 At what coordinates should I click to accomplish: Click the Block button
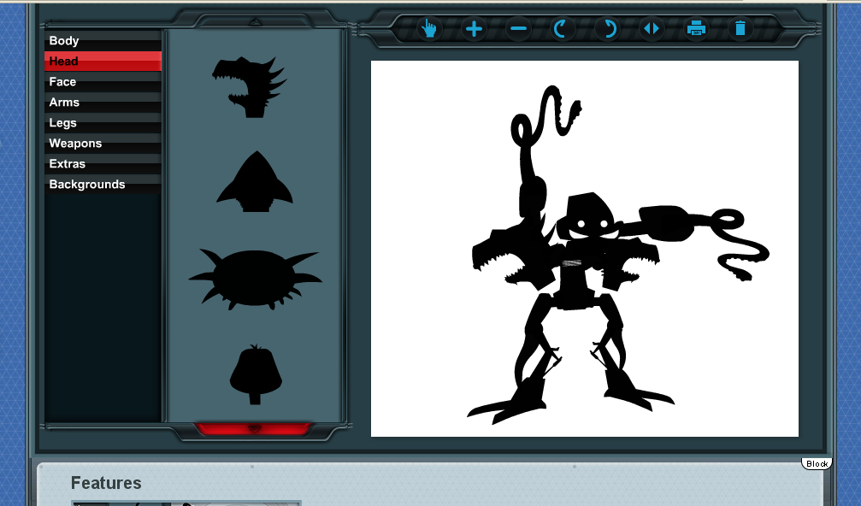[817, 464]
